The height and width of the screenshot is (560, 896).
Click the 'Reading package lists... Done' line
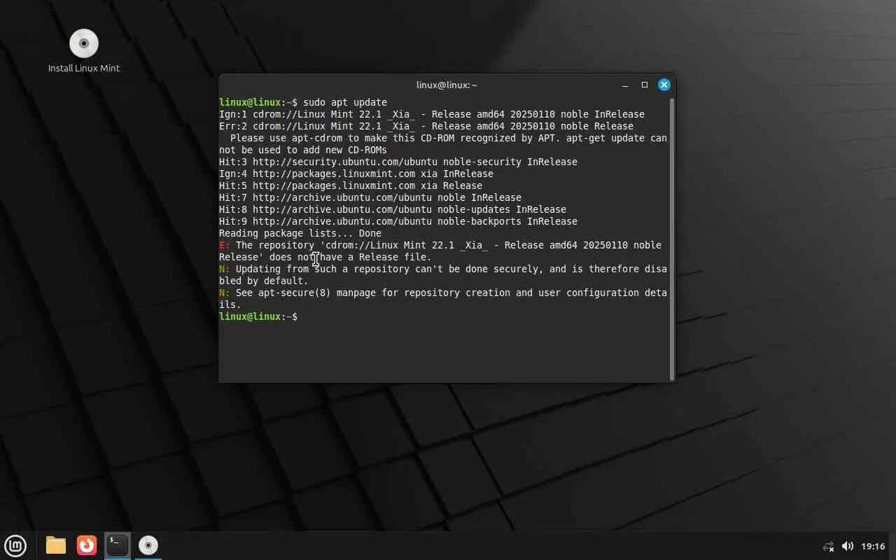[x=300, y=233]
